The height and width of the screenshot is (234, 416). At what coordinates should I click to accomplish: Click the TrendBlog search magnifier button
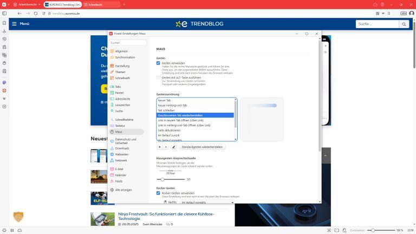tap(404, 24)
